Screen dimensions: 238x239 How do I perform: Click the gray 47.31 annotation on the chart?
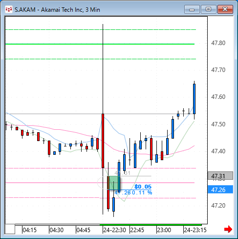point(122,173)
